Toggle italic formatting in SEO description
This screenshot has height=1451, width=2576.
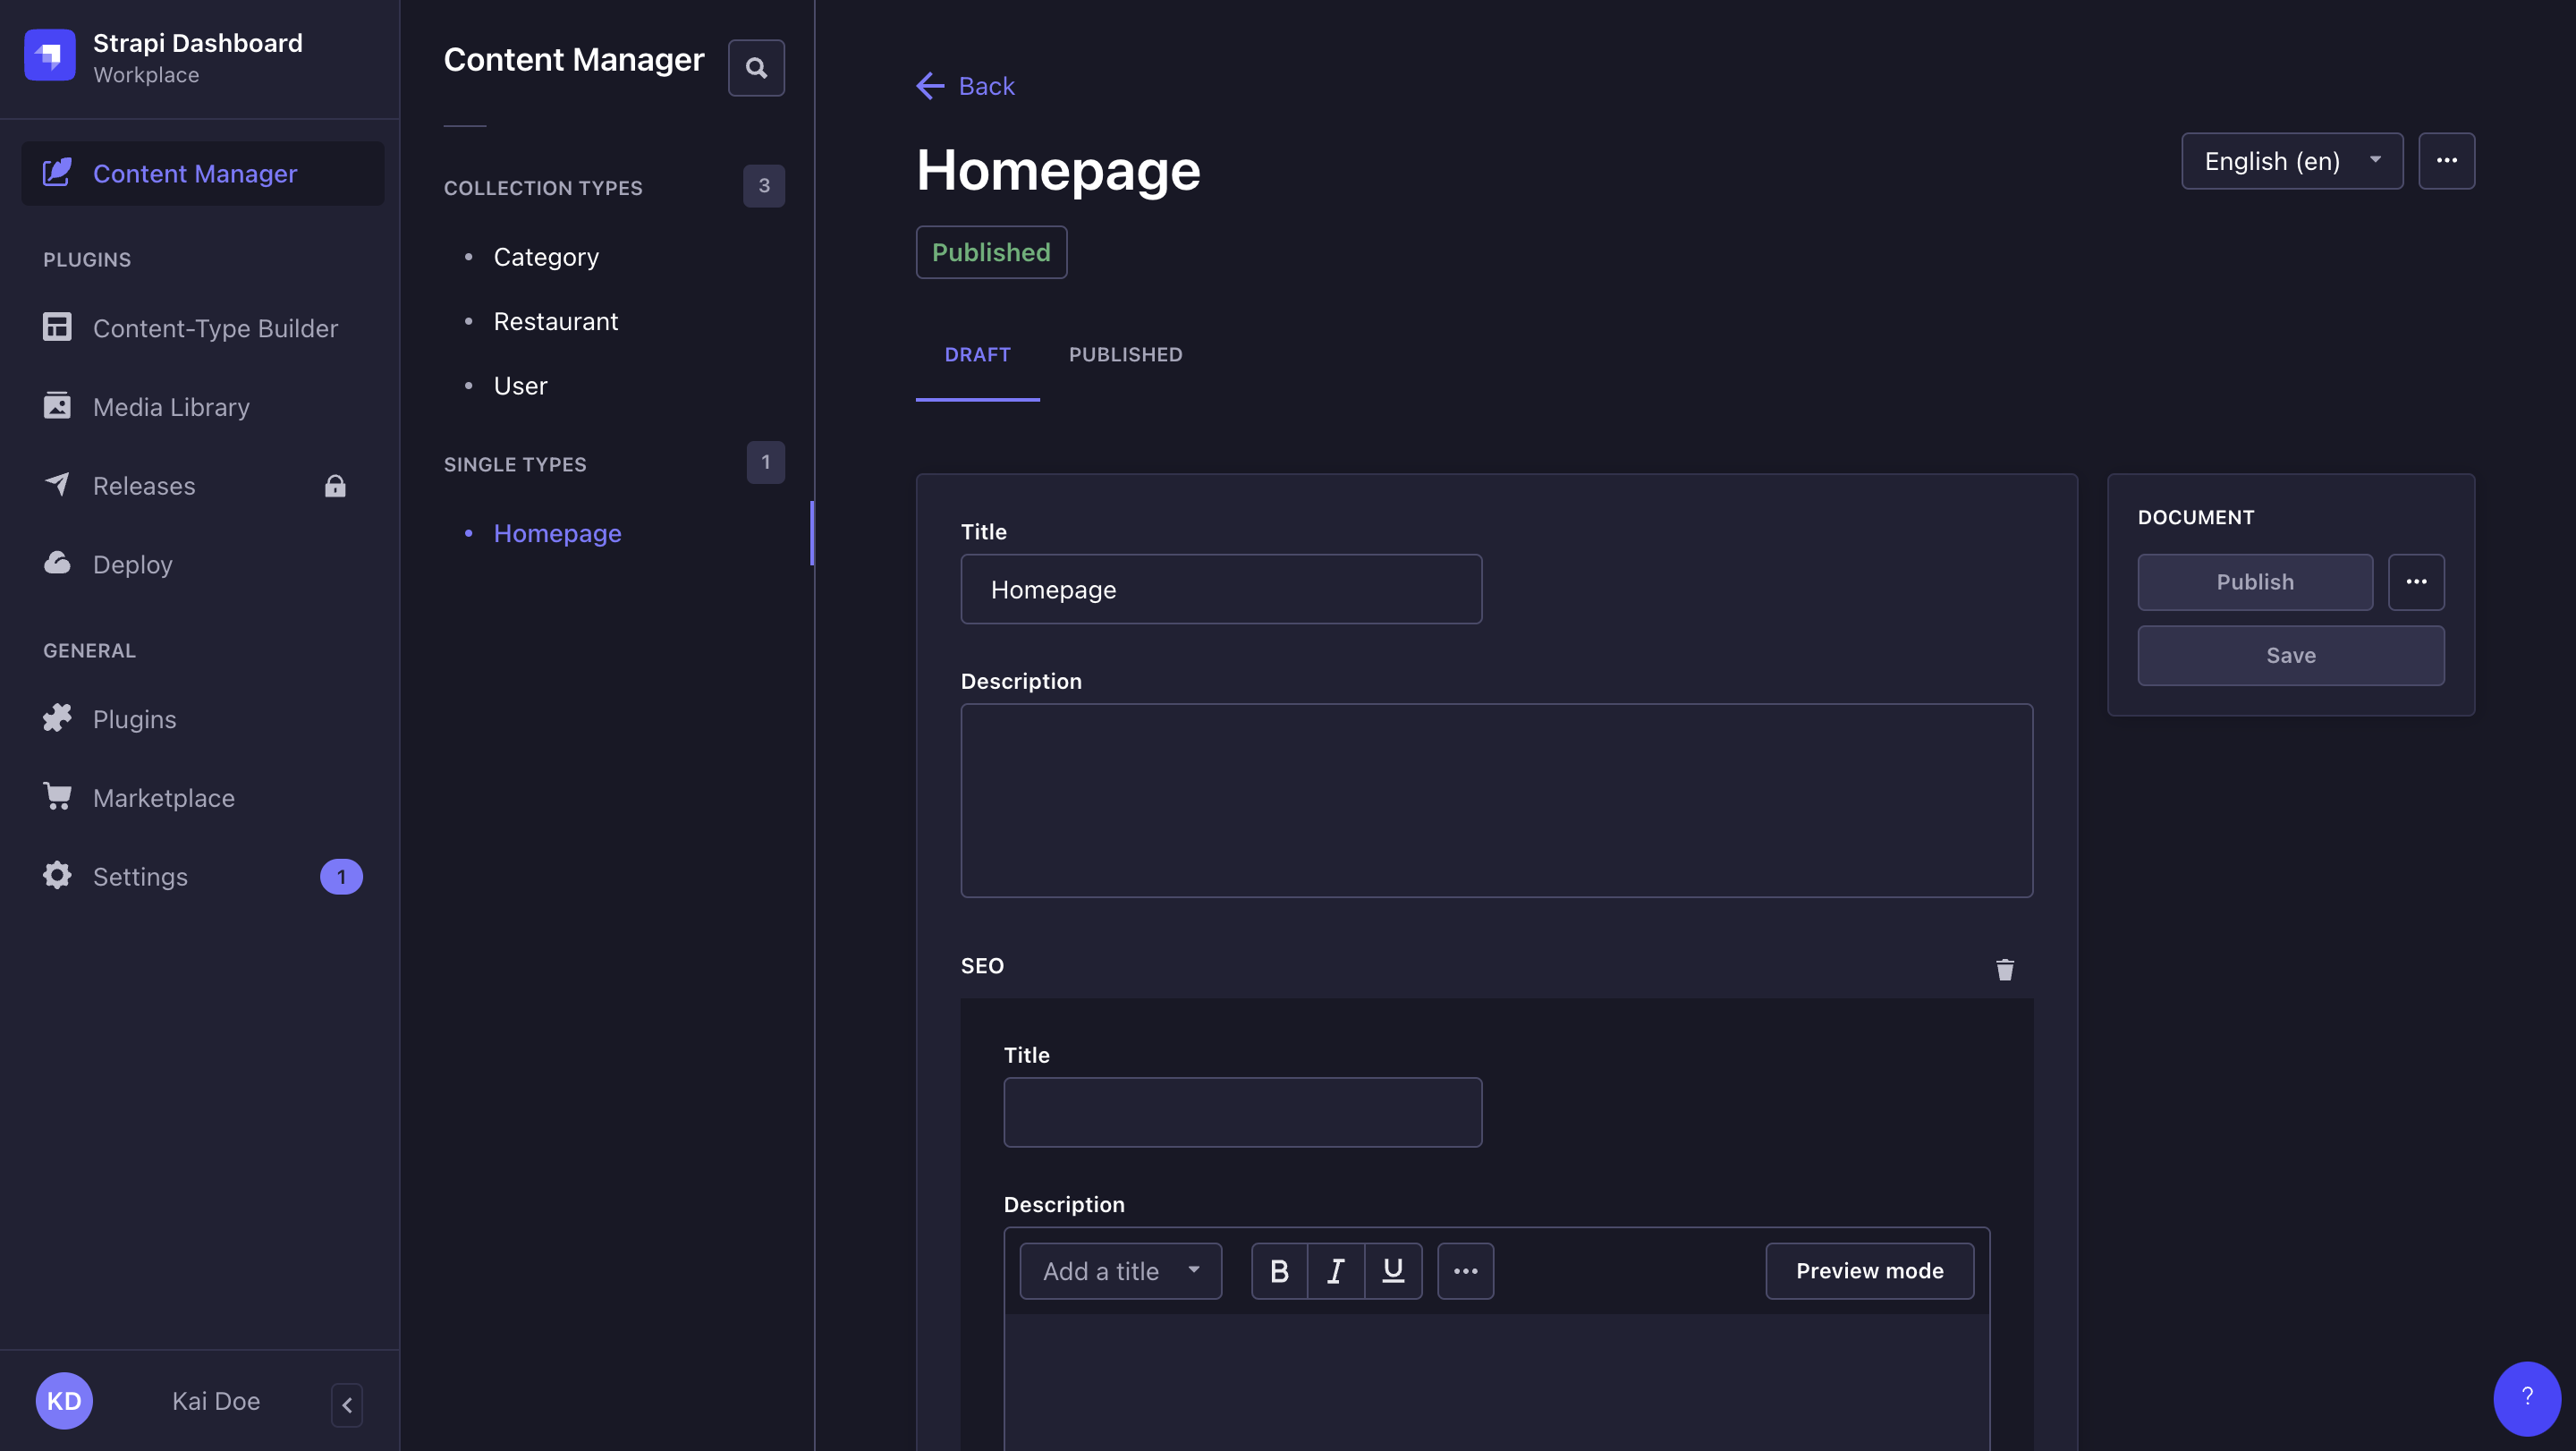(x=1335, y=1270)
